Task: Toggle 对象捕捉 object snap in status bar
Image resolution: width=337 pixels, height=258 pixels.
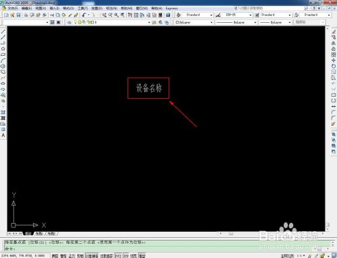Action: 92,255
